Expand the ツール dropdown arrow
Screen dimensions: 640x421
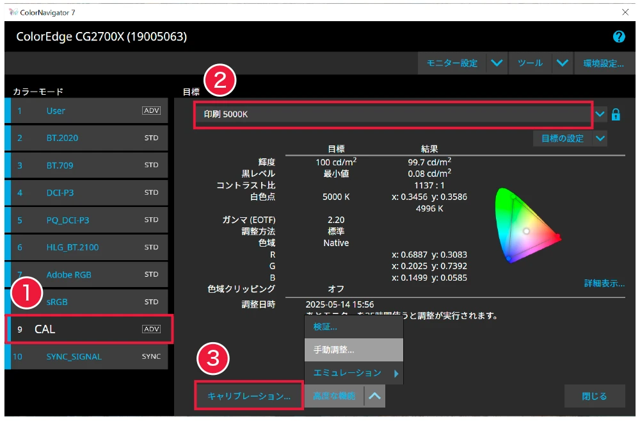(563, 63)
